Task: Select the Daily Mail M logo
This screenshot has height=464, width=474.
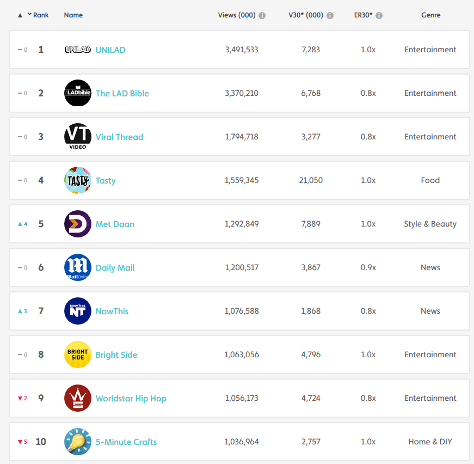Action: (77, 267)
